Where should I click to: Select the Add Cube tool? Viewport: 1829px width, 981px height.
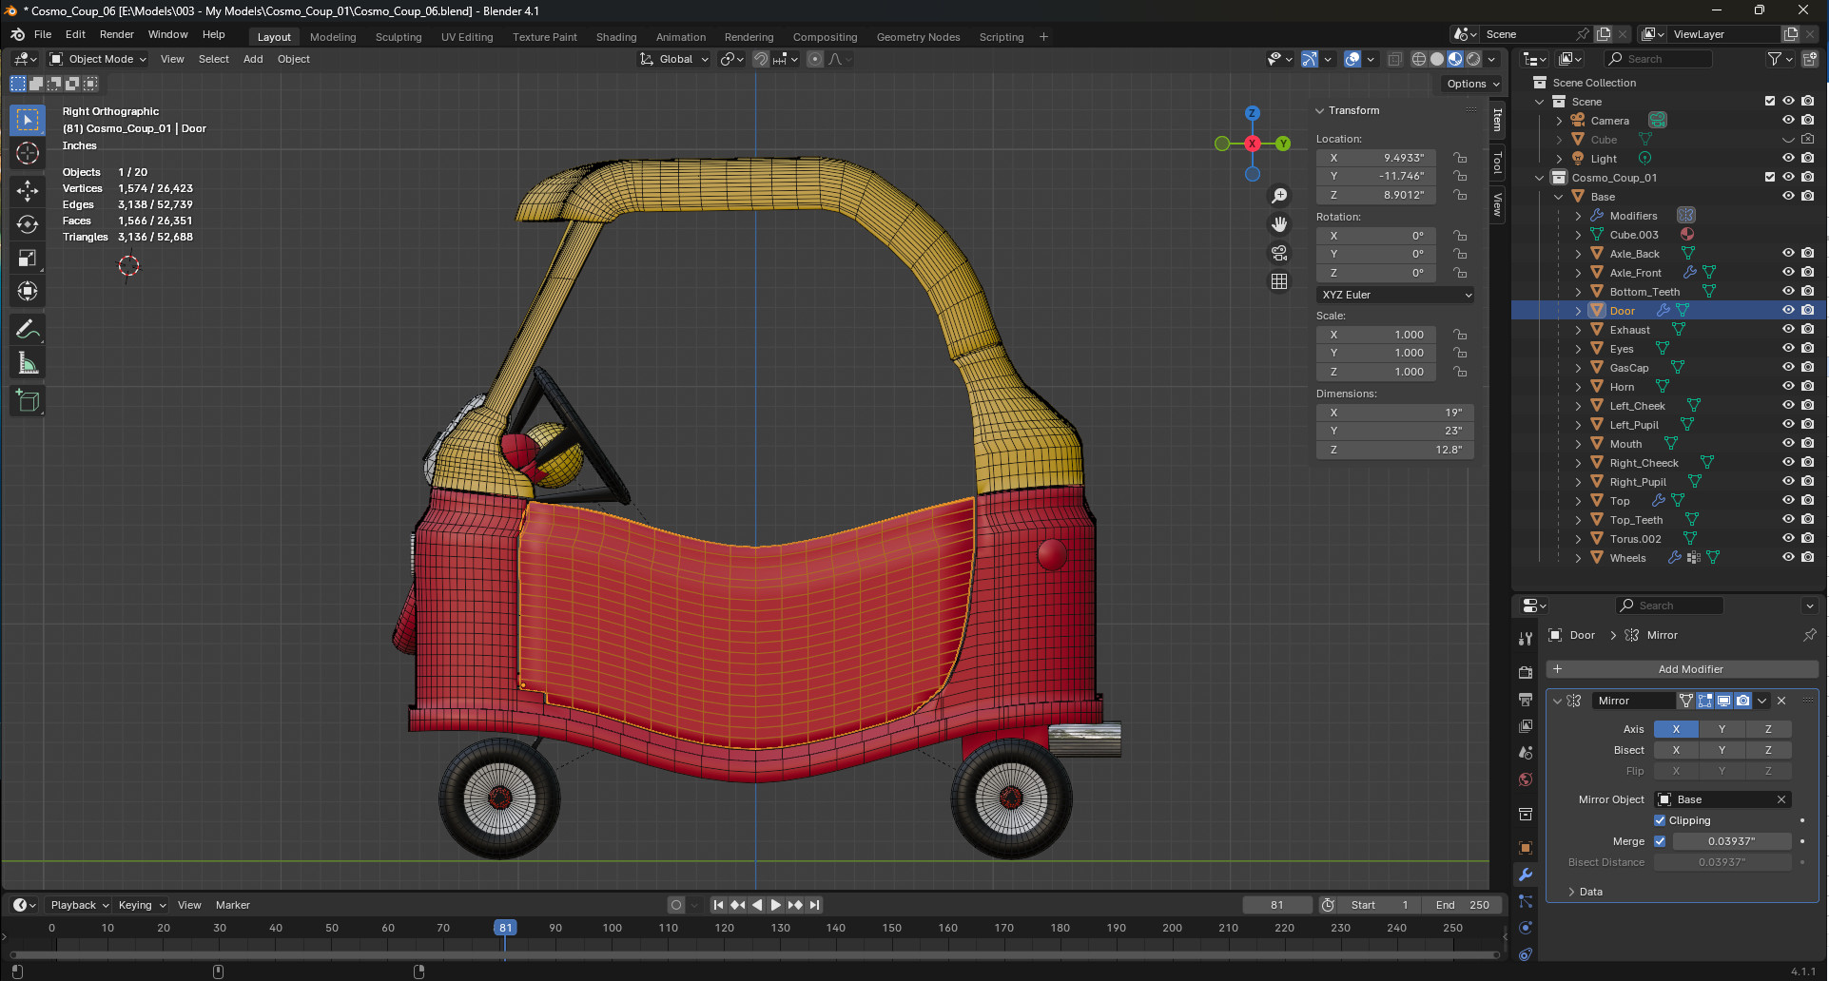[x=28, y=401]
